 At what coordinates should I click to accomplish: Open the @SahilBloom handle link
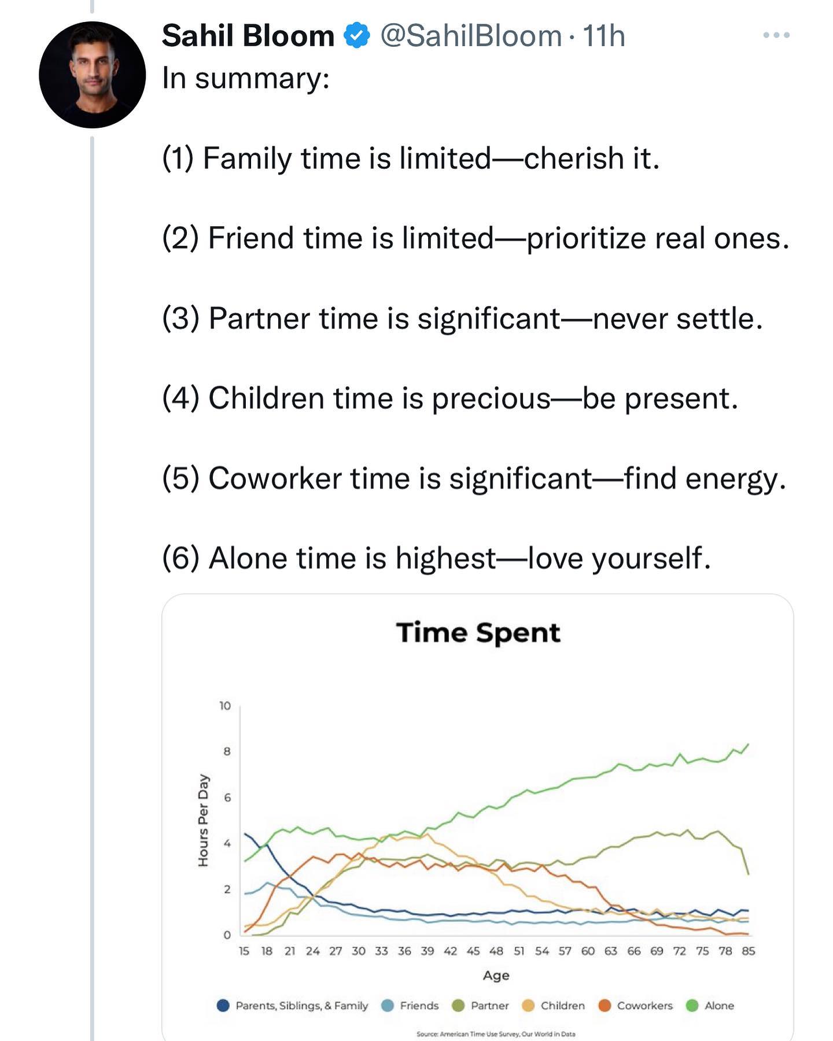471,36
